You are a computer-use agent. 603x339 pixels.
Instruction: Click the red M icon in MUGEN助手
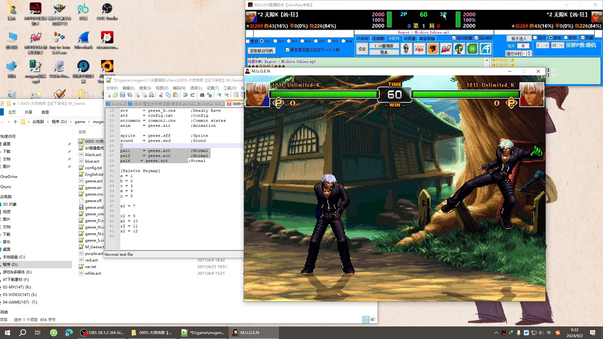coord(446,49)
